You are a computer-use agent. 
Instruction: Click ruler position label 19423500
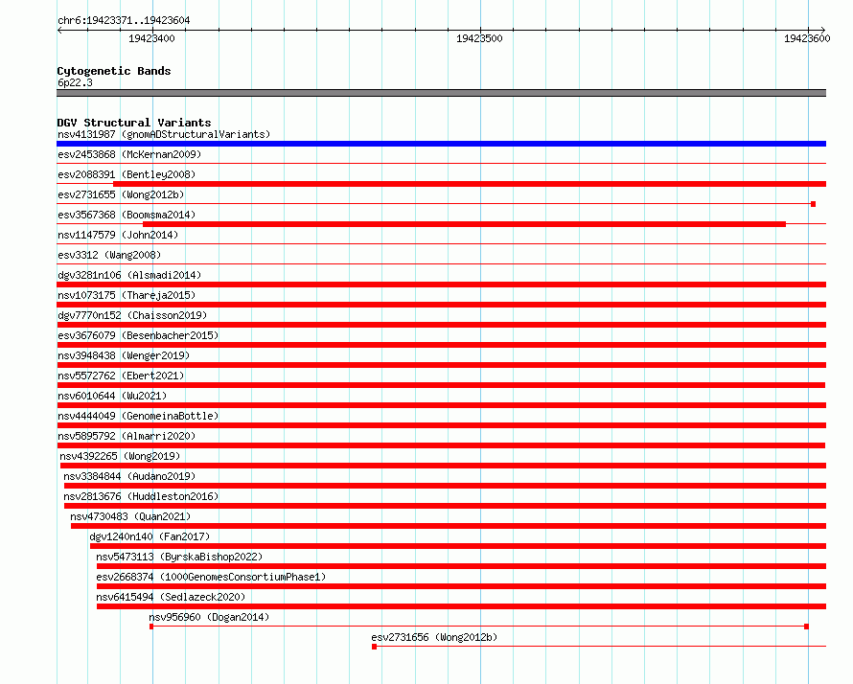tap(479, 38)
